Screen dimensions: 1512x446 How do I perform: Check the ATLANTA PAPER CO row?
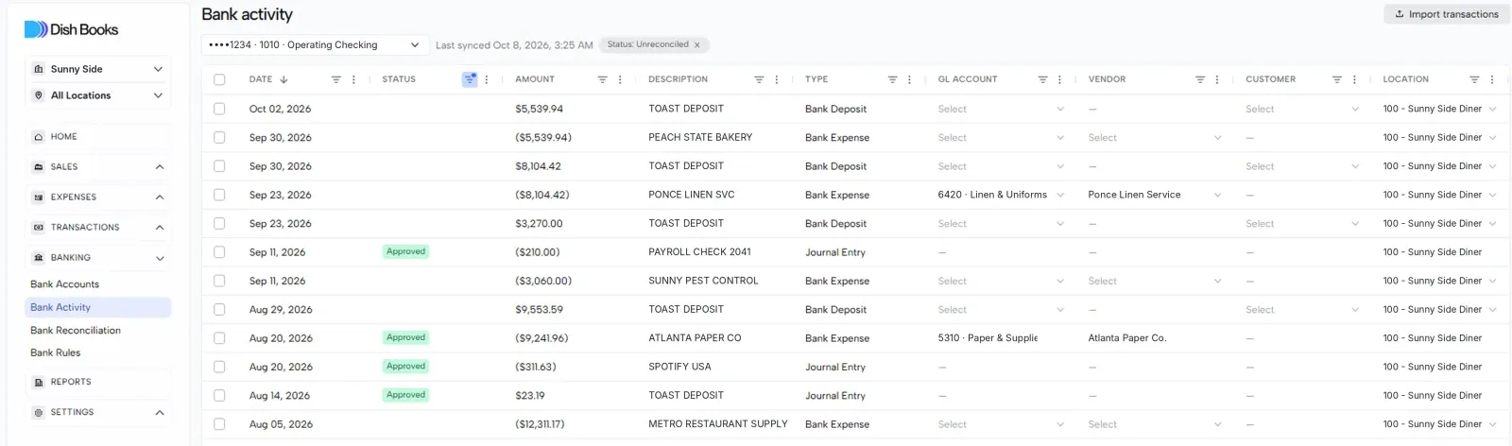219,337
